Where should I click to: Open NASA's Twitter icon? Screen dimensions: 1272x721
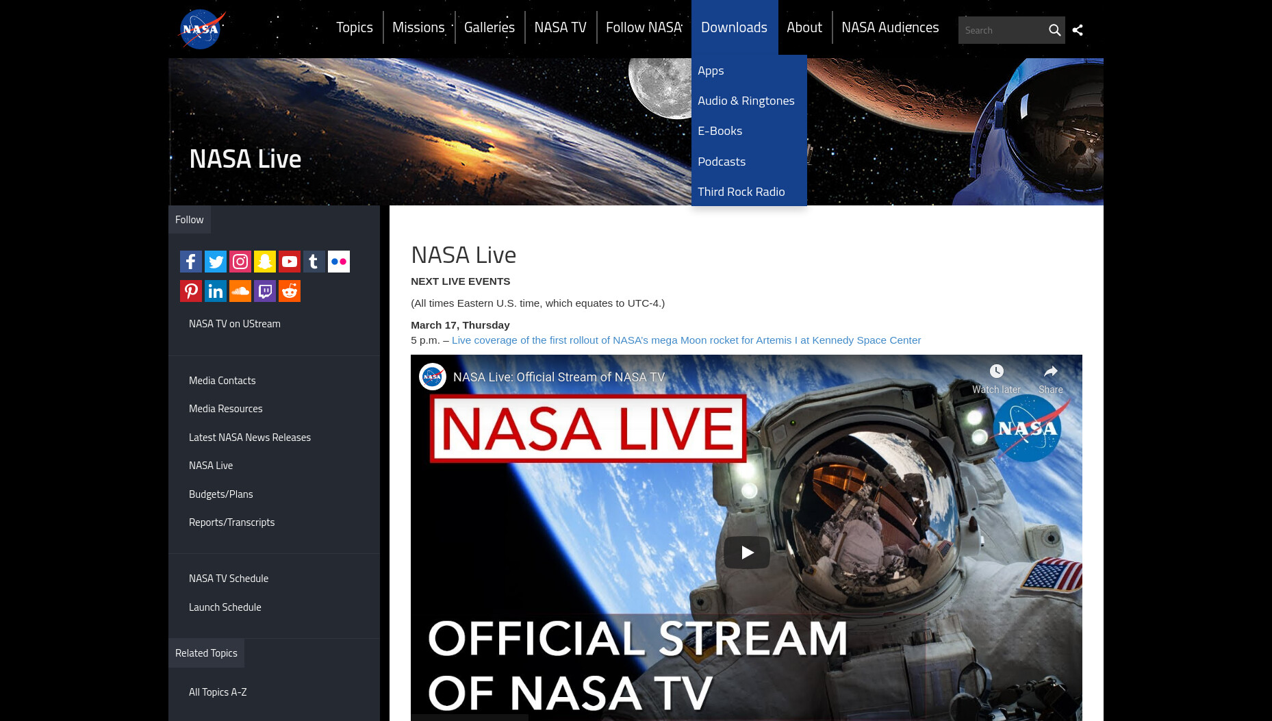coord(216,262)
